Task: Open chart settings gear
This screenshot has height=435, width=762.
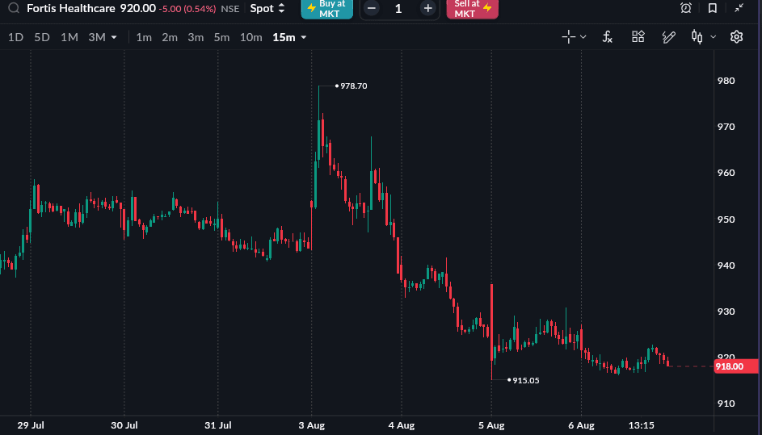Action: [736, 37]
